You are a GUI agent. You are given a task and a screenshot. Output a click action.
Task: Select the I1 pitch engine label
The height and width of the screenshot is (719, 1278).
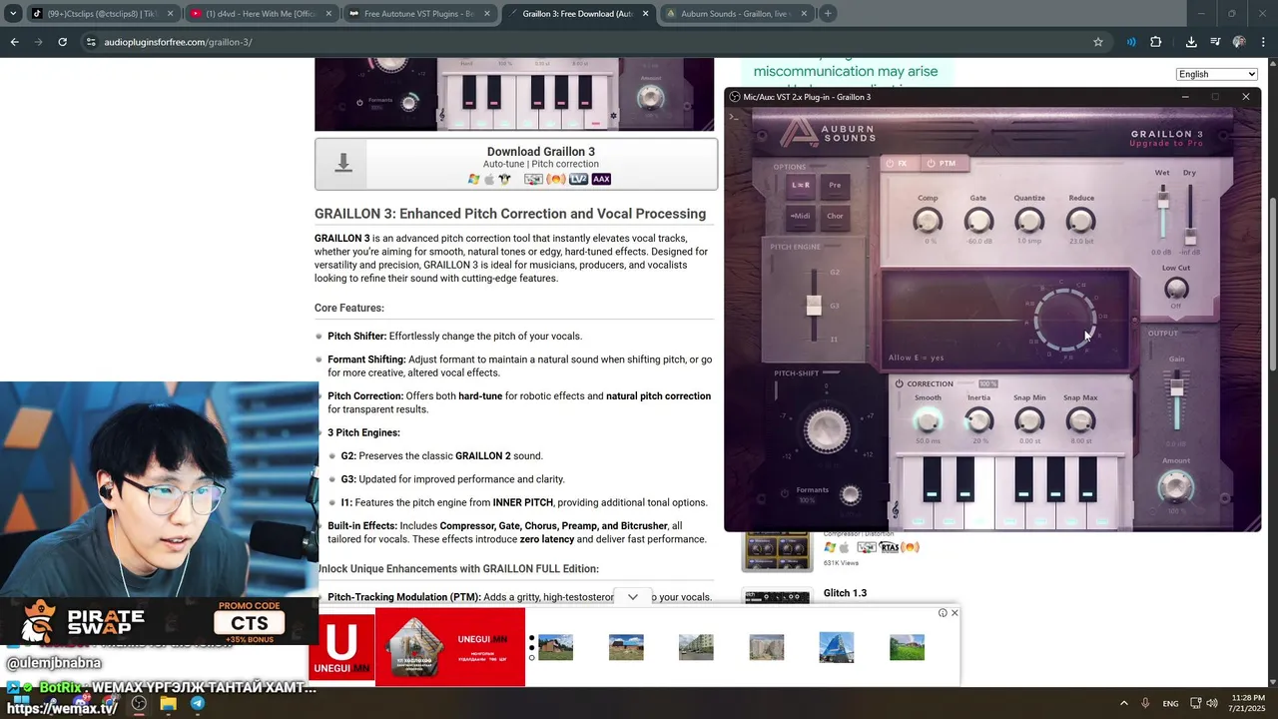[x=835, y=340]
